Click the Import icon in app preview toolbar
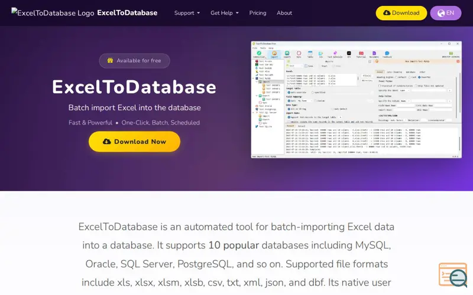473x295 pixels. 274,53
